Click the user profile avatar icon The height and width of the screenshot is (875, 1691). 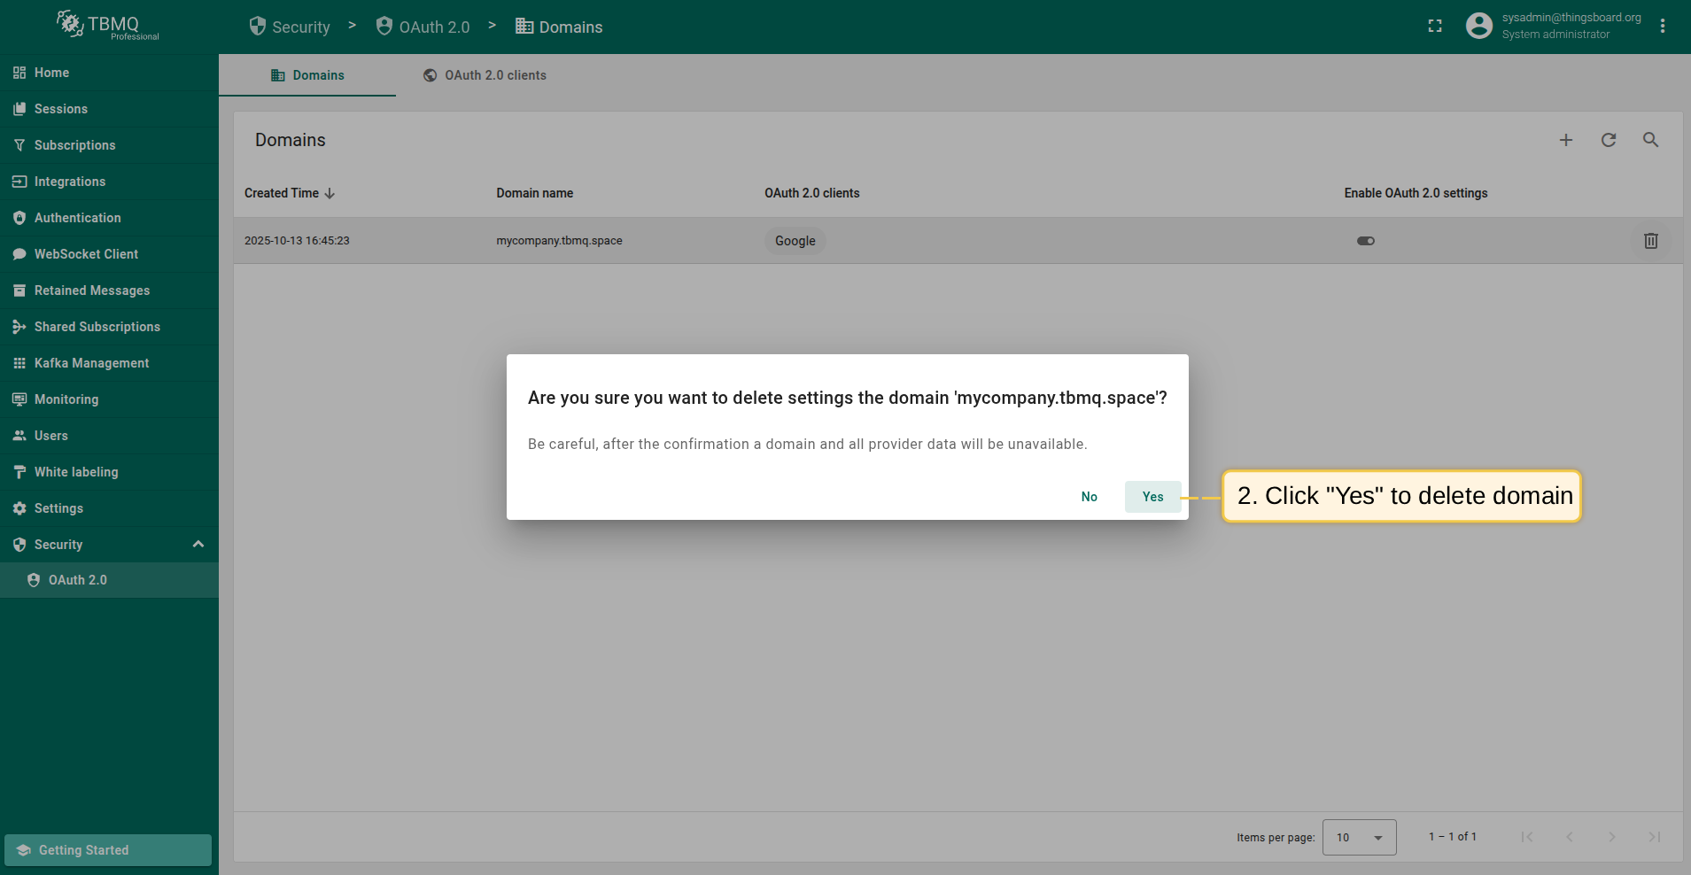[1478, 26]
